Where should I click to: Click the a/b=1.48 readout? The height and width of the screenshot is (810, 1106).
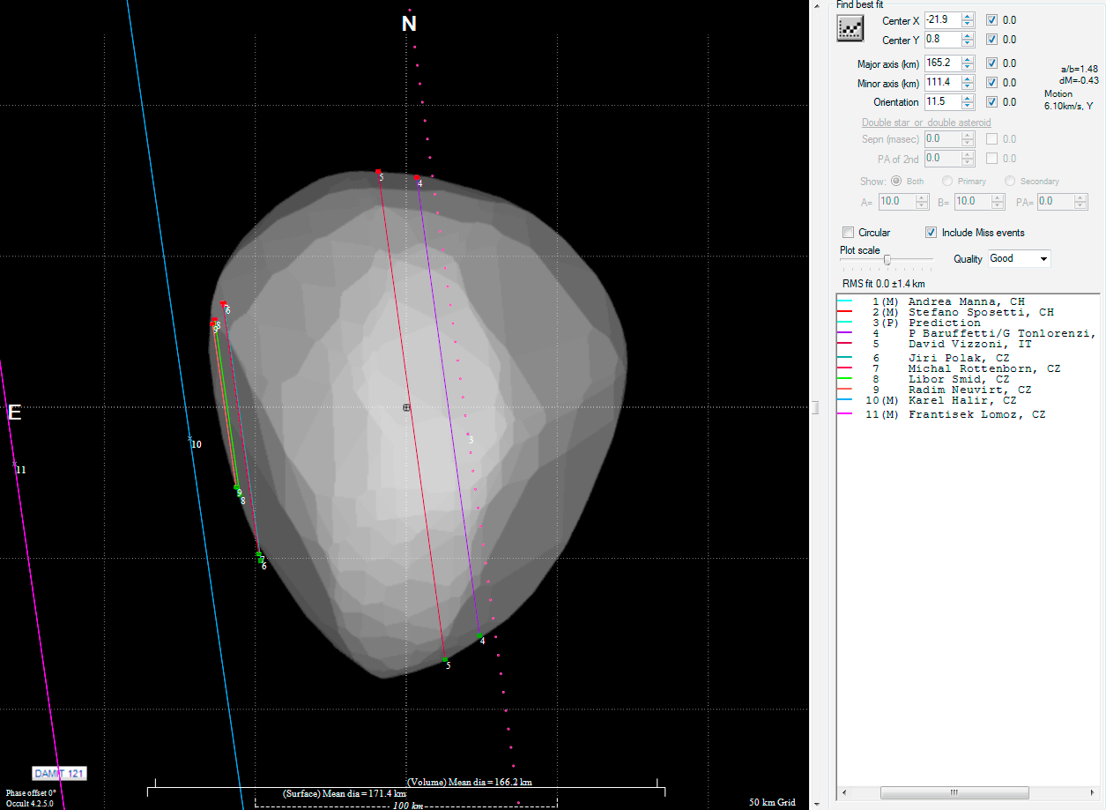pyautogui.click(x=1080, y=69)
